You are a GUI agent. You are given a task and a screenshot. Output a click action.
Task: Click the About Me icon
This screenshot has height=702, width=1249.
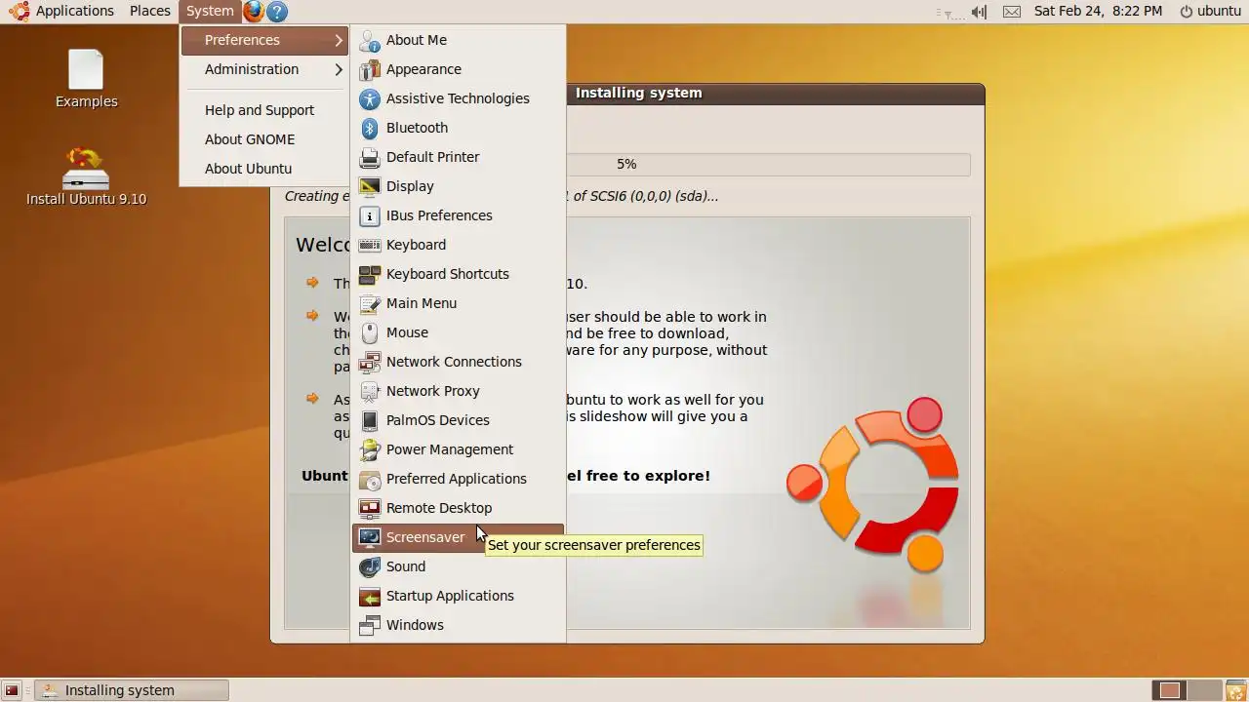tap(369, 40)
